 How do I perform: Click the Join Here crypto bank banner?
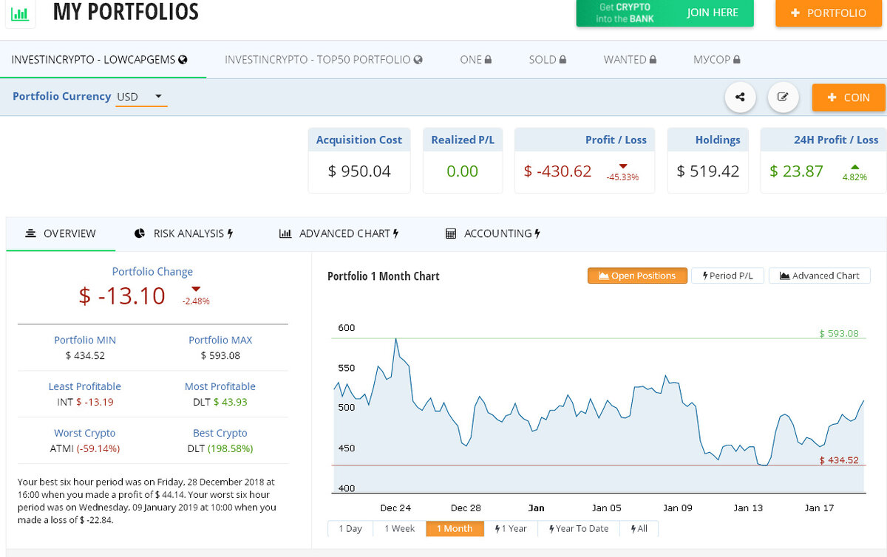(665, 13)
